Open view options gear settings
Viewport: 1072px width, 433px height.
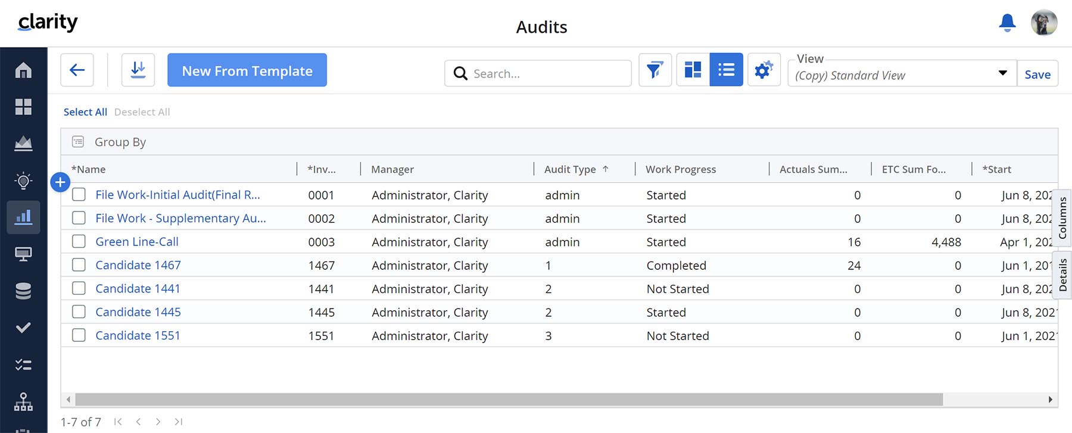tap(764, 70)
